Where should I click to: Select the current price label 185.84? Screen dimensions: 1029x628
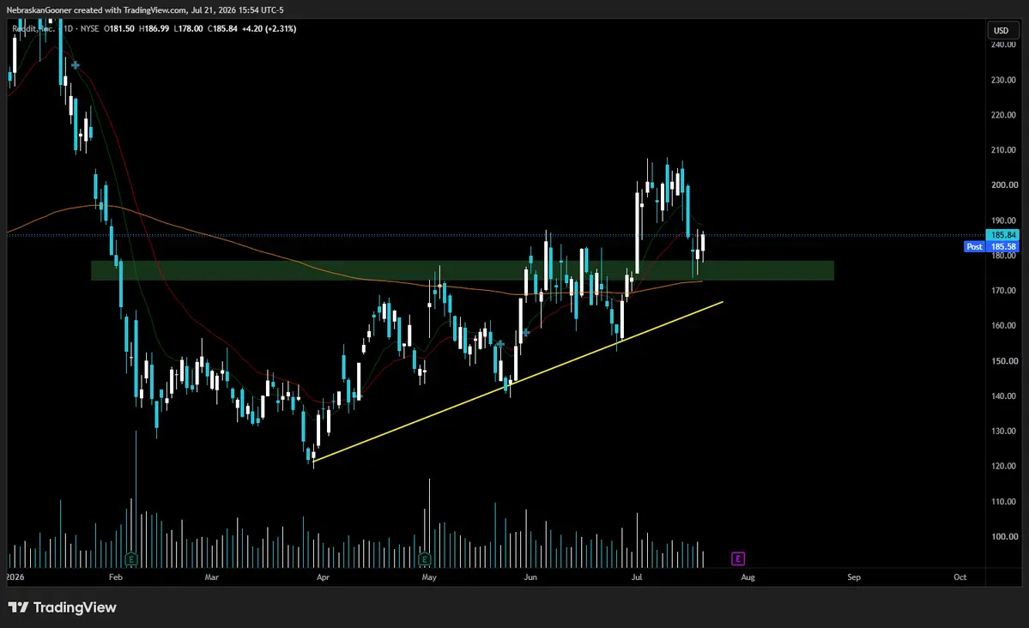tap(1003, 235)
